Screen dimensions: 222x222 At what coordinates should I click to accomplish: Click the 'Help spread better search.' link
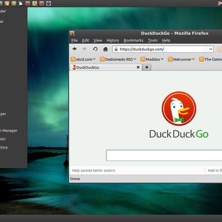click(94, 170)
